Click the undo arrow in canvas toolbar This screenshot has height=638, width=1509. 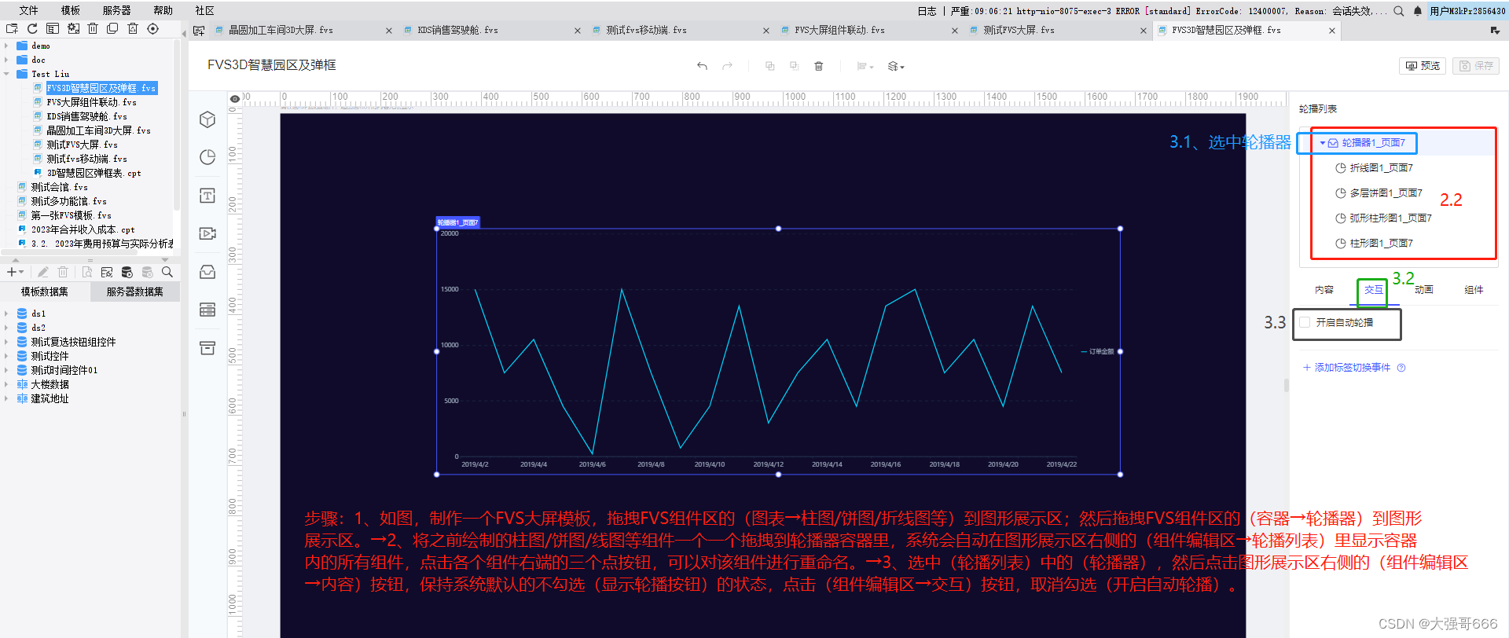pyautogui.click(x=702, y=66)
